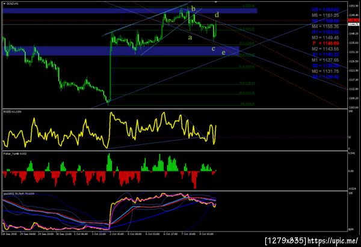This screenshot has height=247, width=361.
Task: Click the pivot label 'M4 = 1155.35'
Action: (325, 26)
